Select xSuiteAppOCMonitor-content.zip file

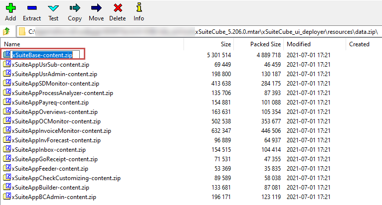click(56, 121)
